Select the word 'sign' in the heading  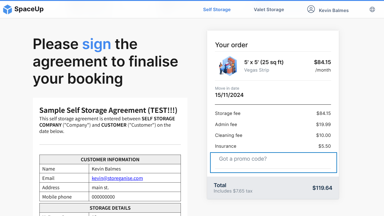coord(97,44)
